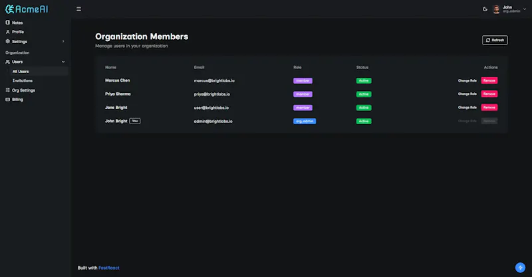Screen dimensions: 532x277
Task: Click Priya Sharma's Active status badge
Action: tap(364, 94)
